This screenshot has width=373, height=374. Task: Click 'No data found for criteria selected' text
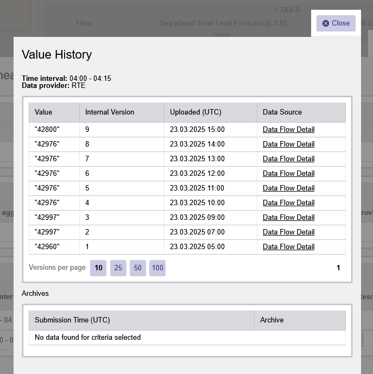click(87, 337)
